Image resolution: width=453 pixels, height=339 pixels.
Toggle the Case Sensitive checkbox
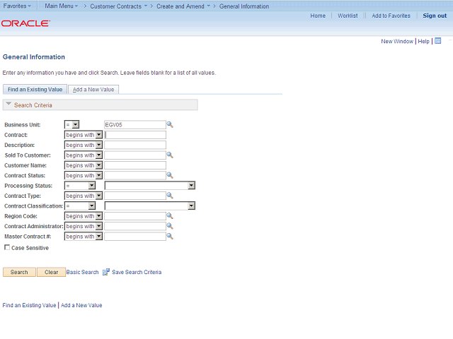click(x=7, y=247)
